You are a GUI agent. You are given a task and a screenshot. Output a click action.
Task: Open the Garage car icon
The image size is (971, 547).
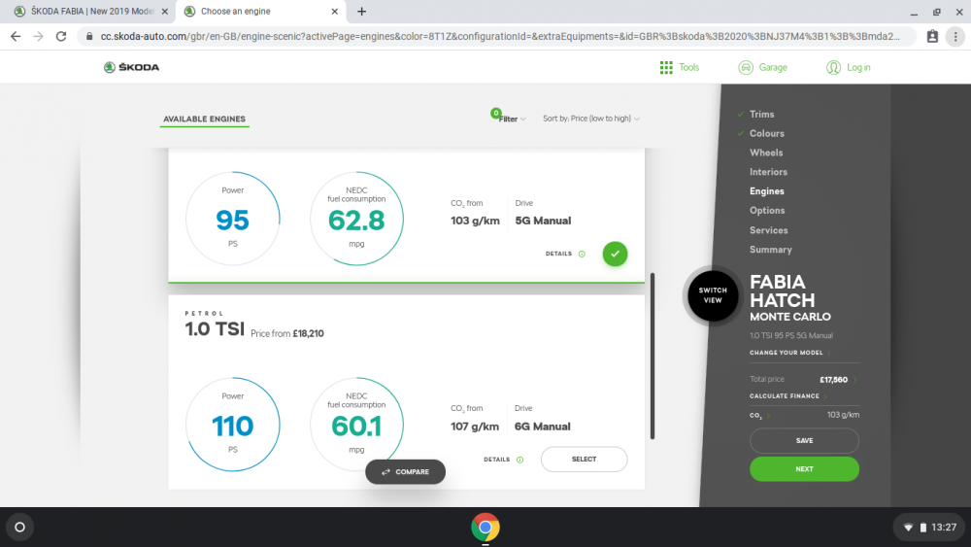pyautogui.click(x=746, y=67)
